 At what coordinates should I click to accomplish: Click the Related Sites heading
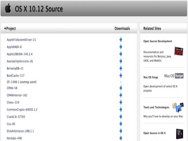click(x=152, y=28)
